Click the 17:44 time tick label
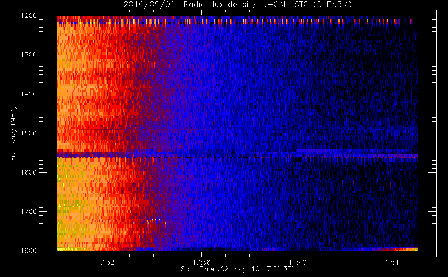Image resolution: width=448 pixels, height=277 pixels. (394, 262)
